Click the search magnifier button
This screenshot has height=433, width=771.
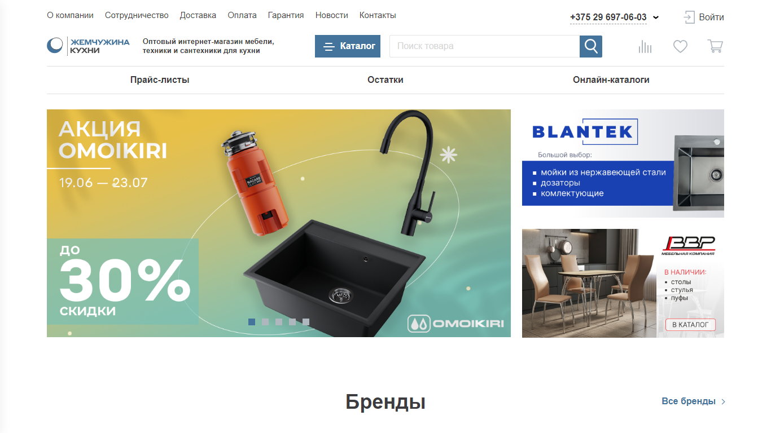click(591, 46)
